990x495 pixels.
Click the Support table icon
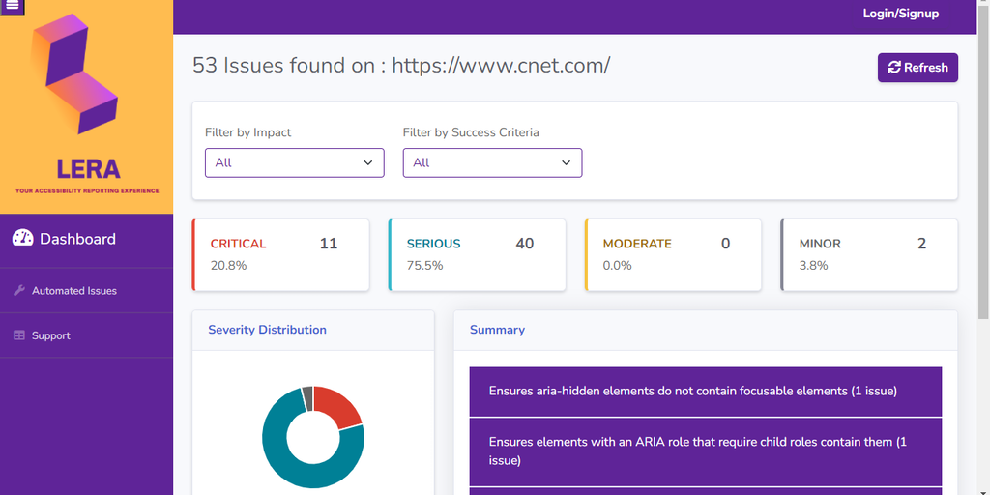[x=19, y=335]
